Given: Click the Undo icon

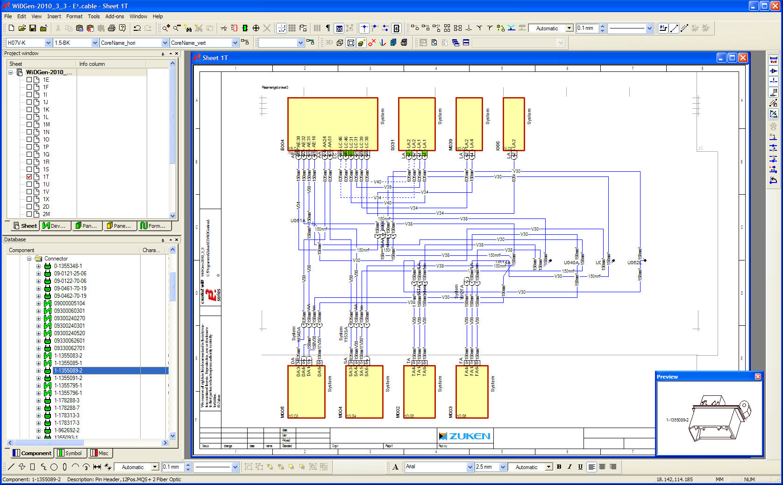Looking at the screenshot, I should [x=137, y=28].
